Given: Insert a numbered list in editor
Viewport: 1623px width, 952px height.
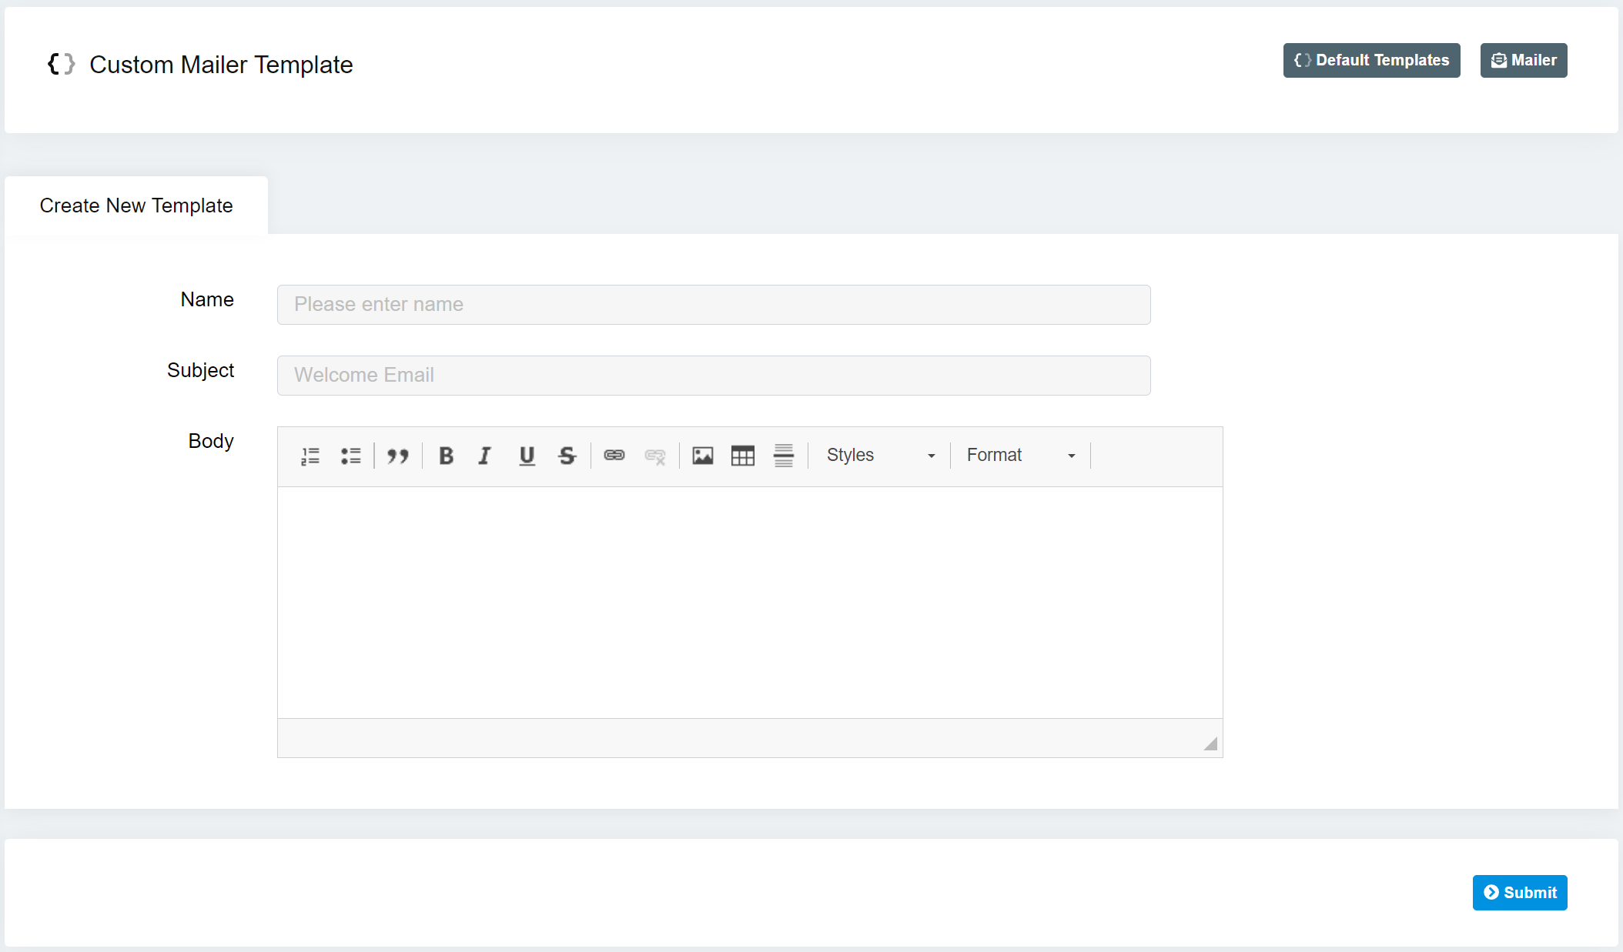Looking at the screenshot, I should point(310,456).
